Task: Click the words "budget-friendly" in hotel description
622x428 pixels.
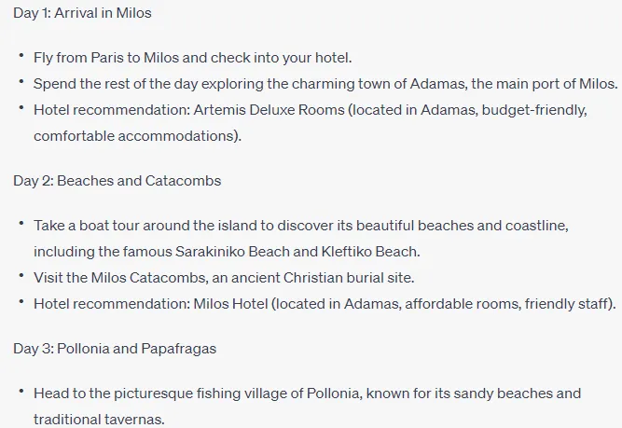Action: click(x=534, y=110)
